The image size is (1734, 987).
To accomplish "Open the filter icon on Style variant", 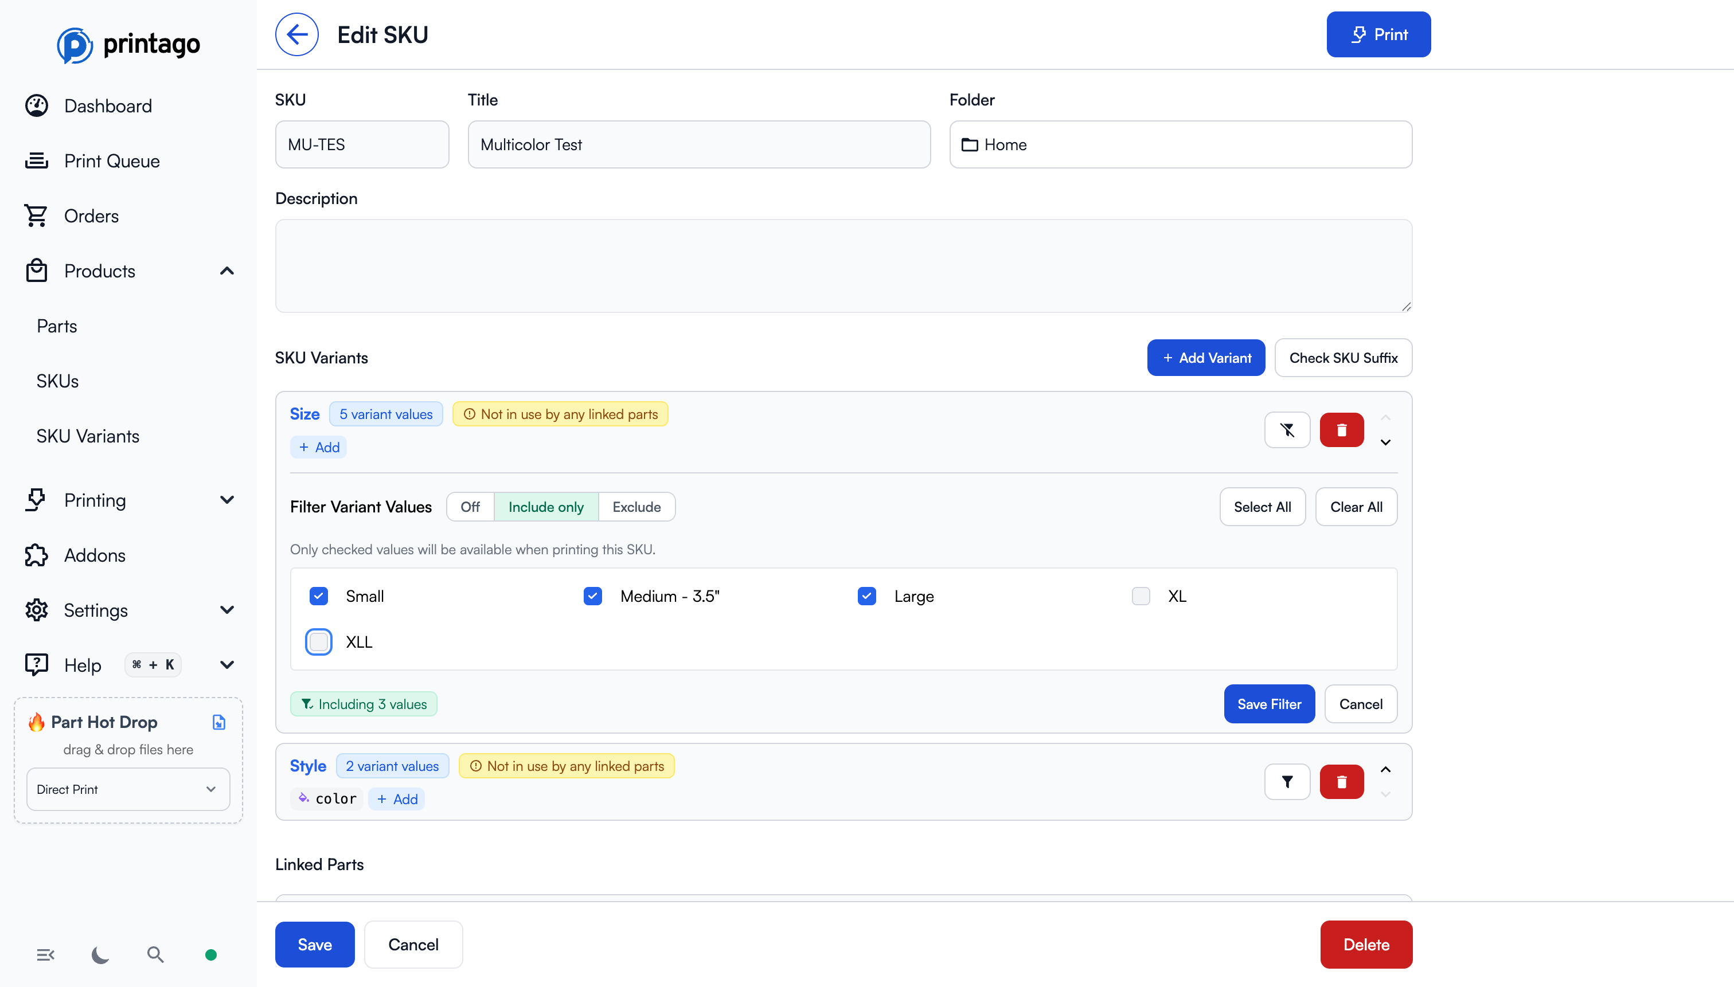I will pos(1286,782).
